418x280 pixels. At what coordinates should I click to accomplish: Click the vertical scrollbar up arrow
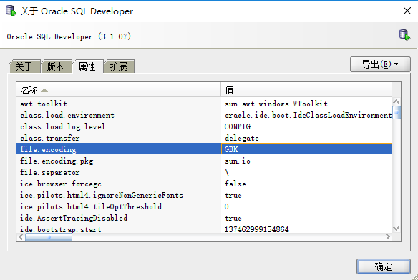tap(396, 101)
